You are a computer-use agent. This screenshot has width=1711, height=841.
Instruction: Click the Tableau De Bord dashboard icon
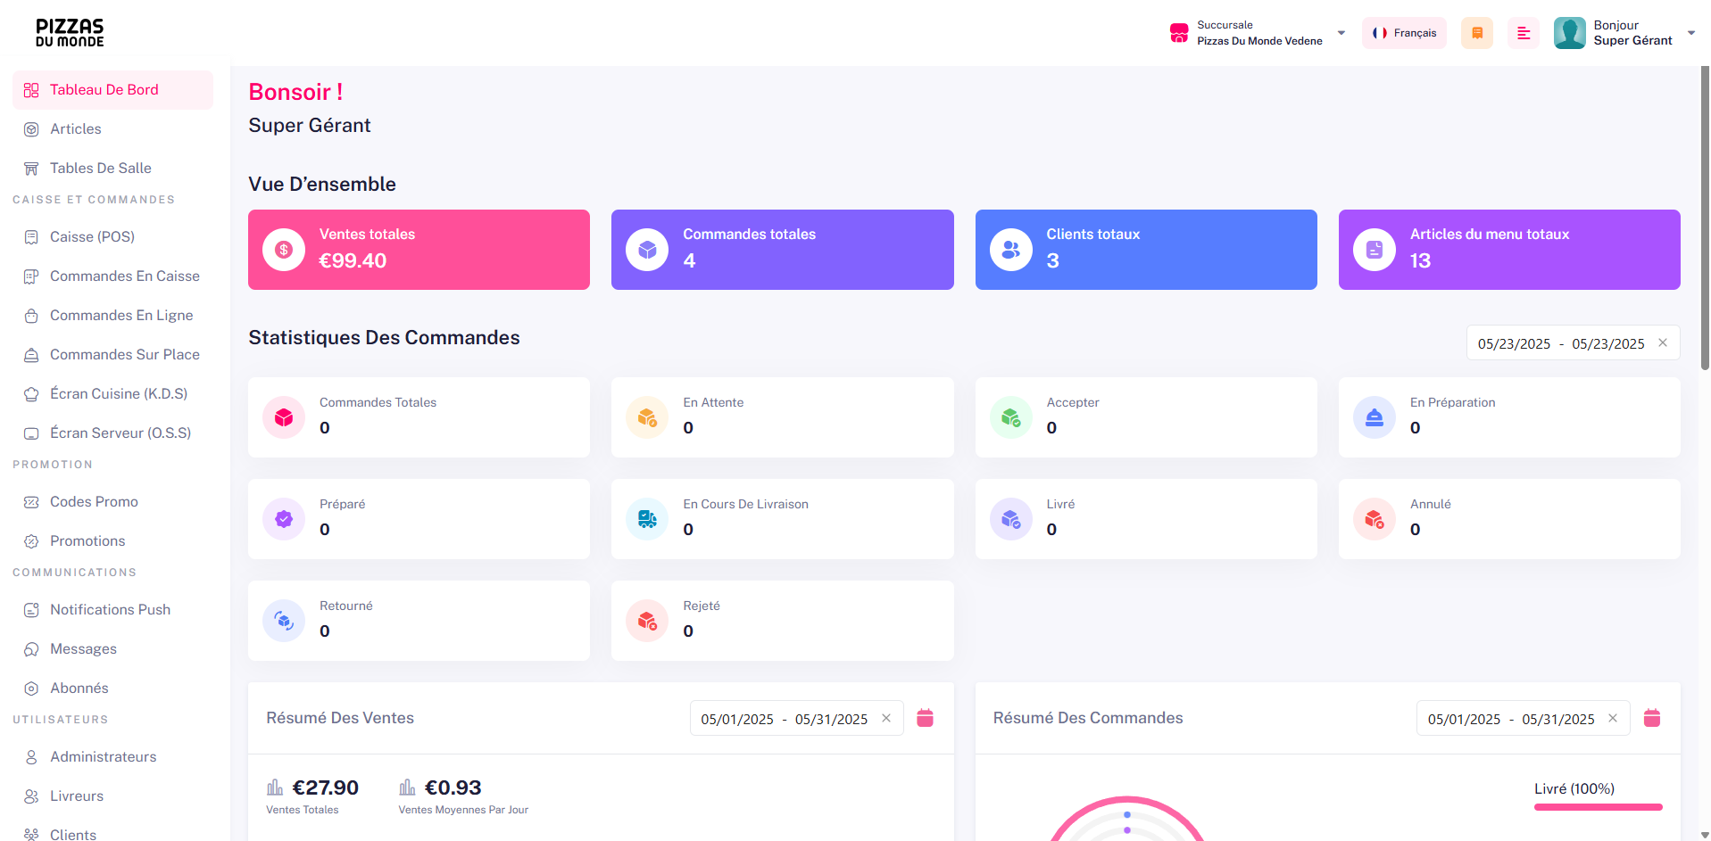(31, 90)
